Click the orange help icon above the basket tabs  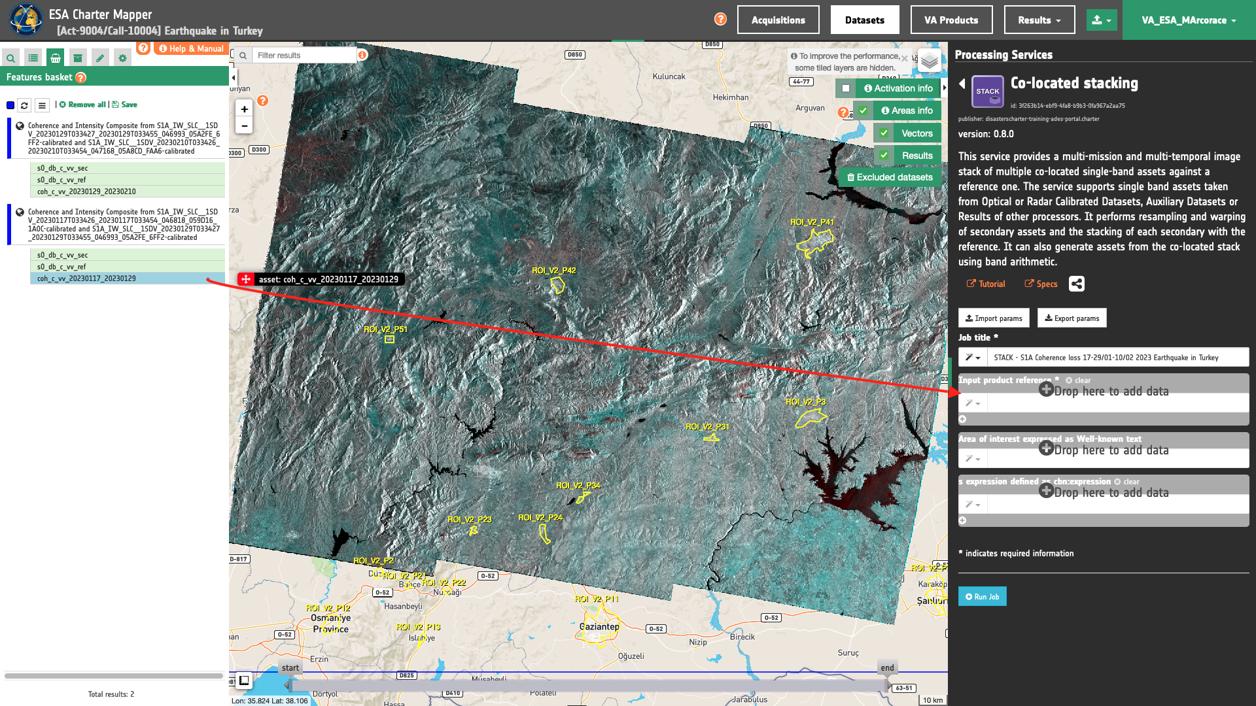click(x=143, y=48)
